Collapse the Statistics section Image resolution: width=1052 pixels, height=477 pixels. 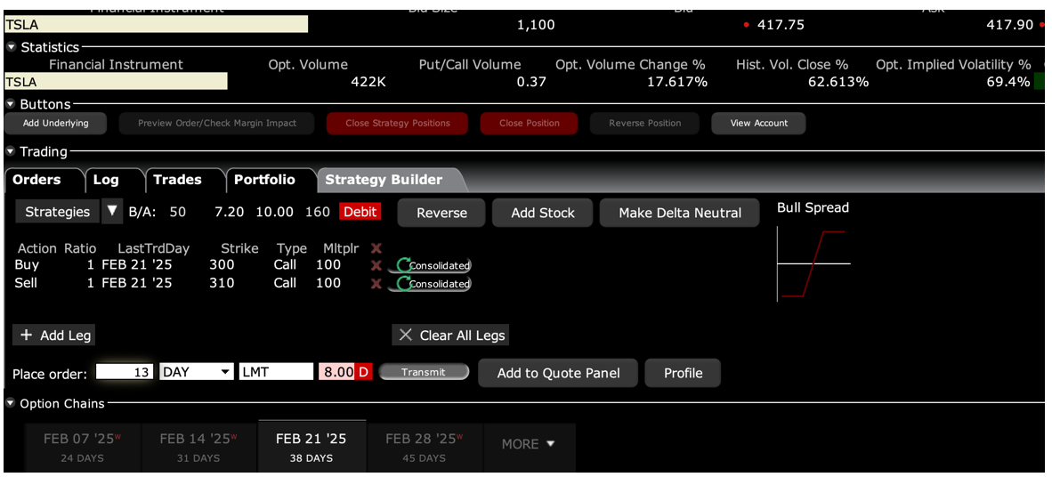(x=11, y=47)
